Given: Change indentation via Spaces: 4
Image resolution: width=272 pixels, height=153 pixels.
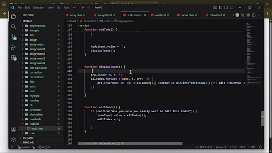Looking at the screenshot, I should point(221,147).
